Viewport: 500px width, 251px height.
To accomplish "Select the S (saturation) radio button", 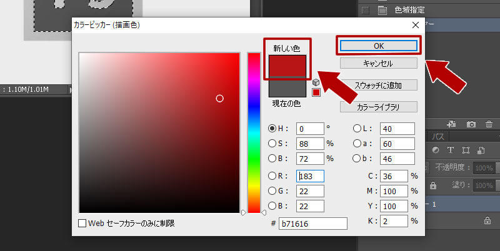I will pyautogui.click(x=272, y=144).
